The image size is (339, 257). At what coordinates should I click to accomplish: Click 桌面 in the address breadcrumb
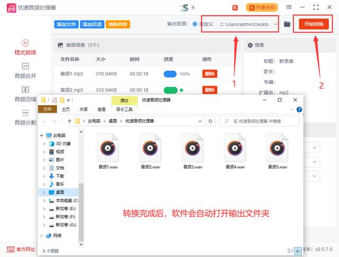[x=113, y=121]
